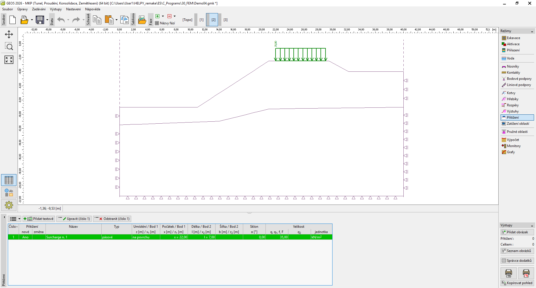Image resolution: width=536 pixels, height=288 pixels.
Task: Click the undo arrow icon
Action: point(61,20)
